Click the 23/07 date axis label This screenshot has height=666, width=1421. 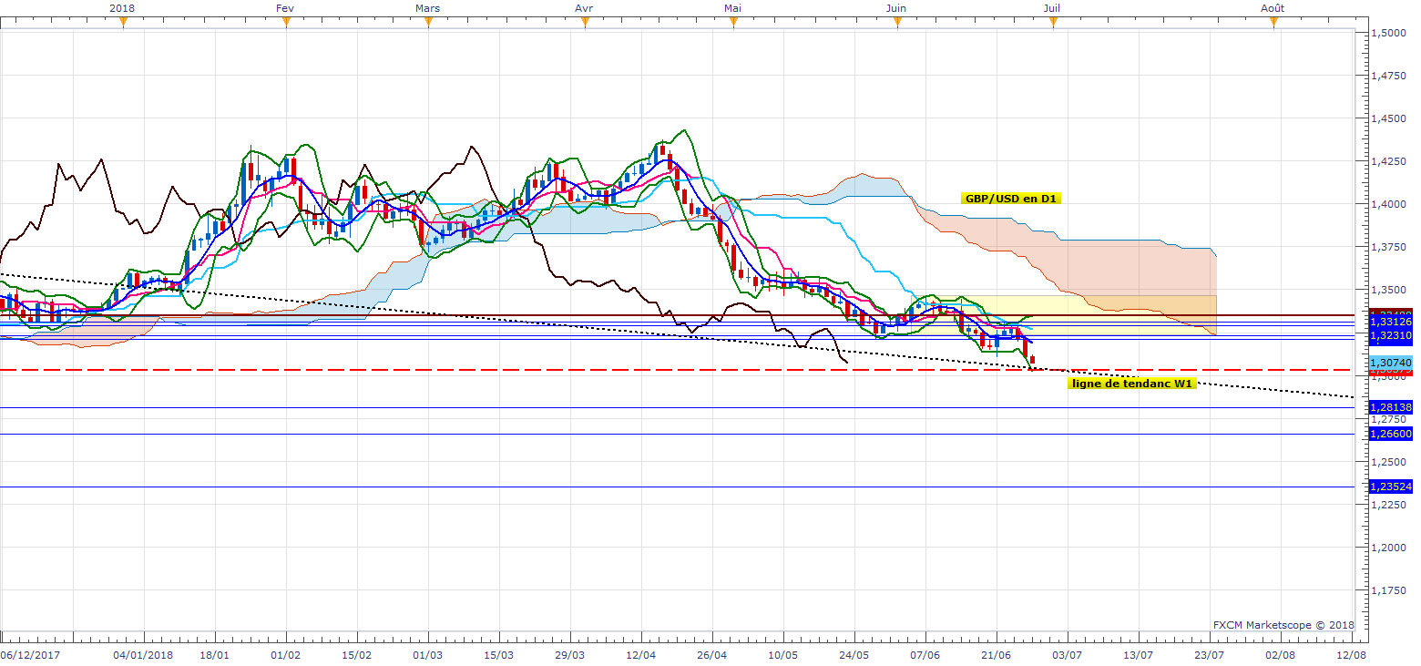(1209, 654)
